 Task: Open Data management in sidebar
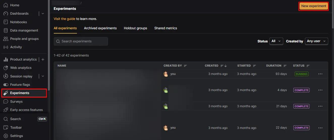[x=24, y=30]
